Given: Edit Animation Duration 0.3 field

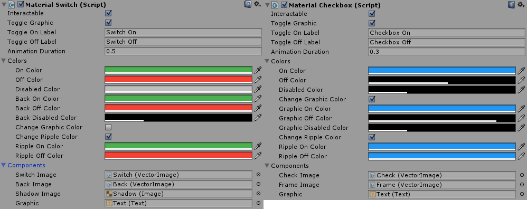Looking at the screenshot, I should pos(447,52).
